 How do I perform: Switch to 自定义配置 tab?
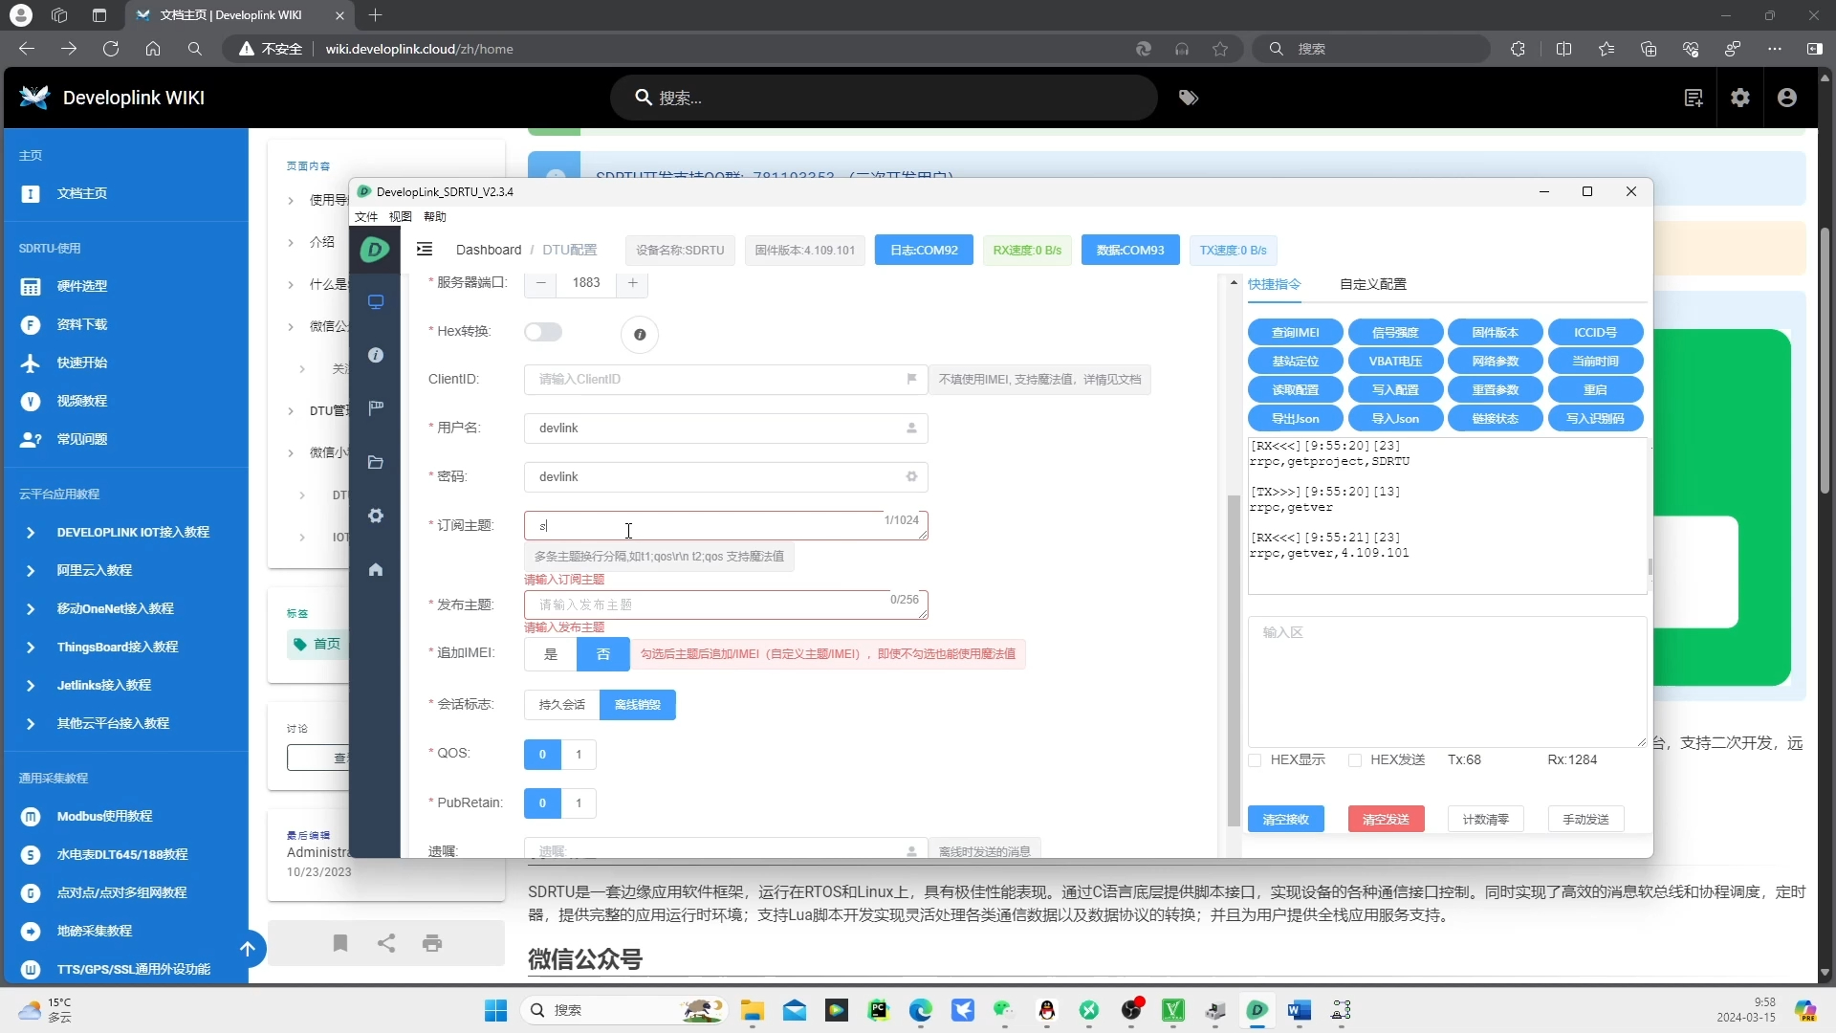pos(1373,284)
